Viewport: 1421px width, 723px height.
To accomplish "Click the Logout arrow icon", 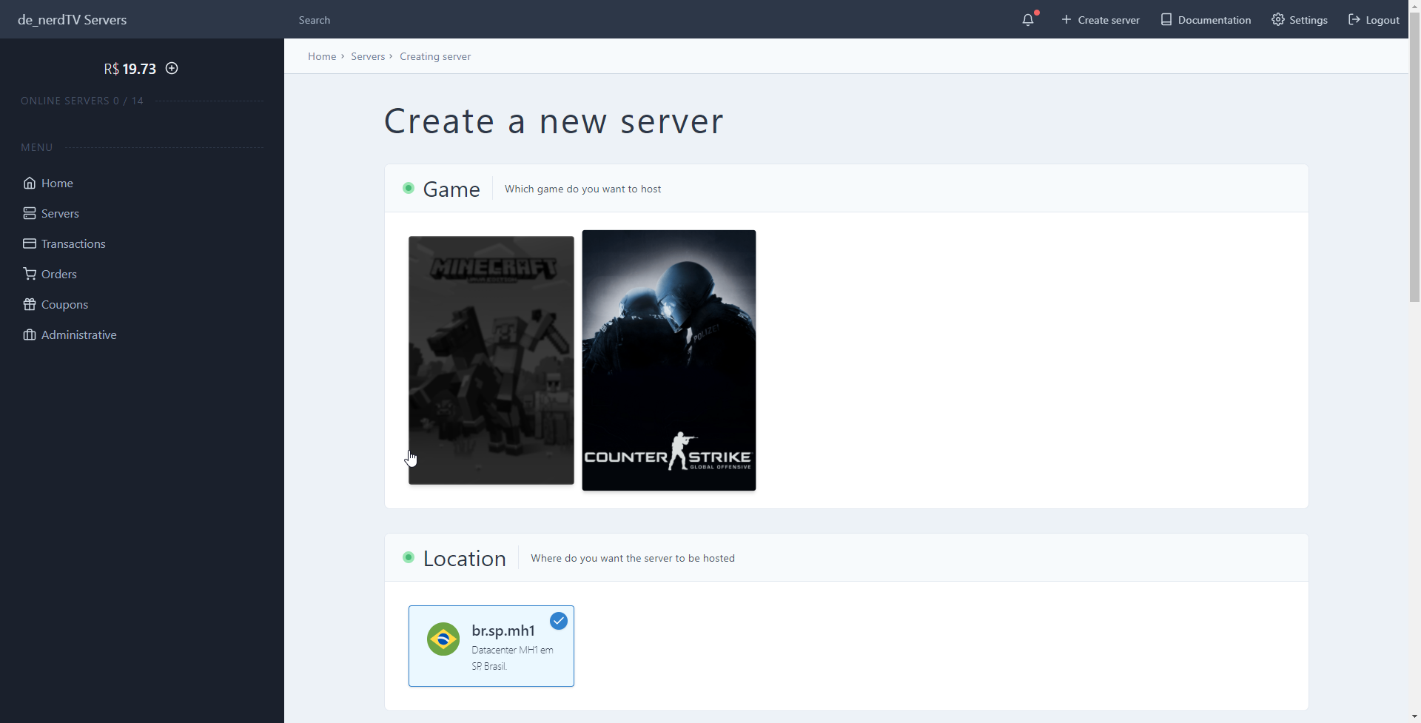I will 1354,19.
